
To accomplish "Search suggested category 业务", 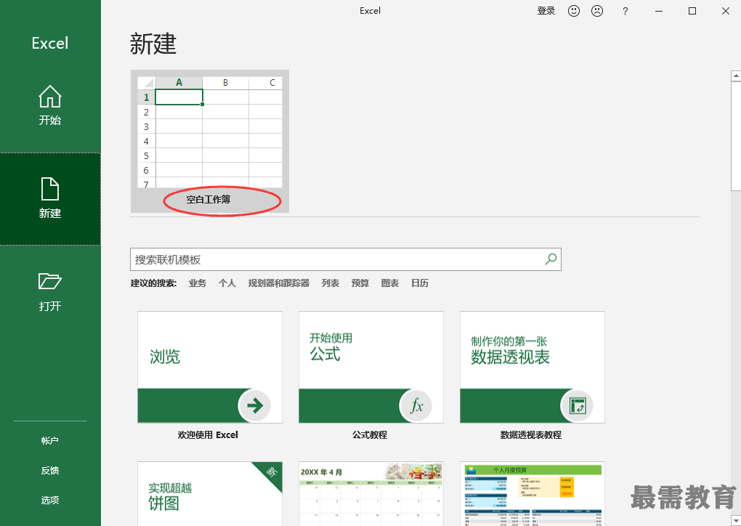I will tap(198, 283).
